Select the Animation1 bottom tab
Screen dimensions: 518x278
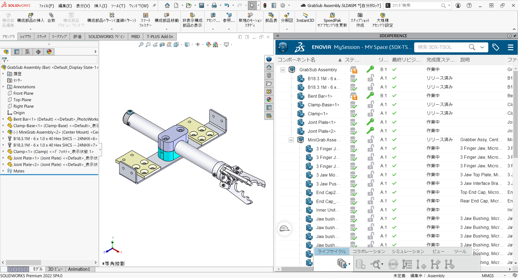[x=79, y=269]
